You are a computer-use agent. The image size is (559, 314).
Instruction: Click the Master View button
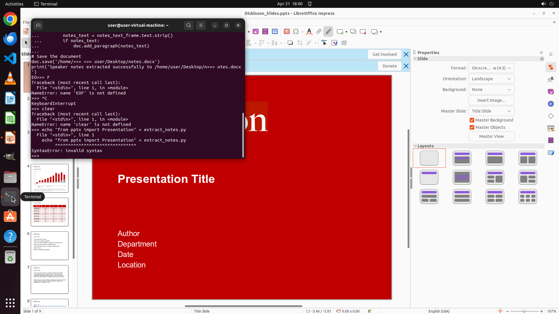(x=491, y=136)
